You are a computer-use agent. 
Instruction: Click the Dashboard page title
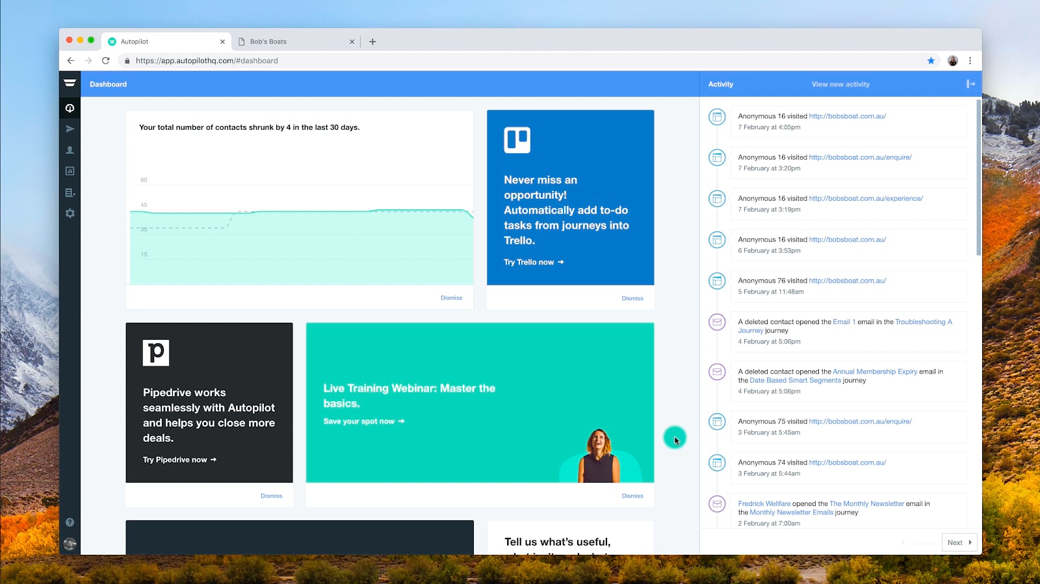[x=108, y=84]
